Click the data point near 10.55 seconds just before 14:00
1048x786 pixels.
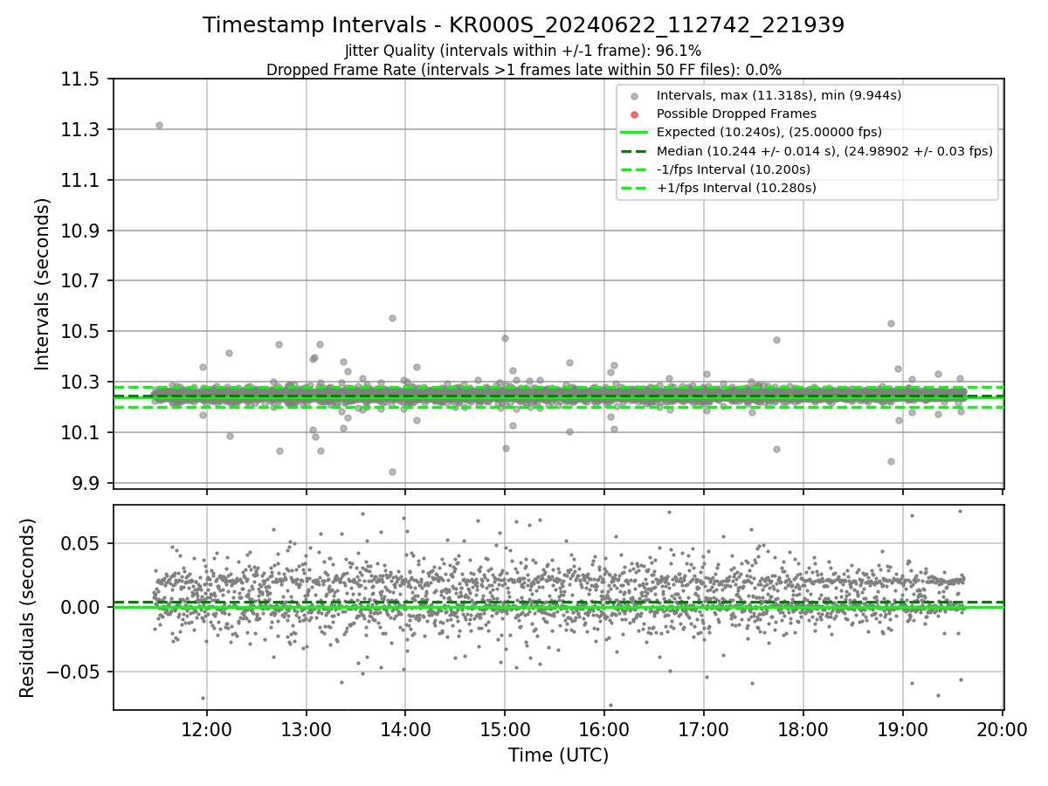(x=392, y=318)
